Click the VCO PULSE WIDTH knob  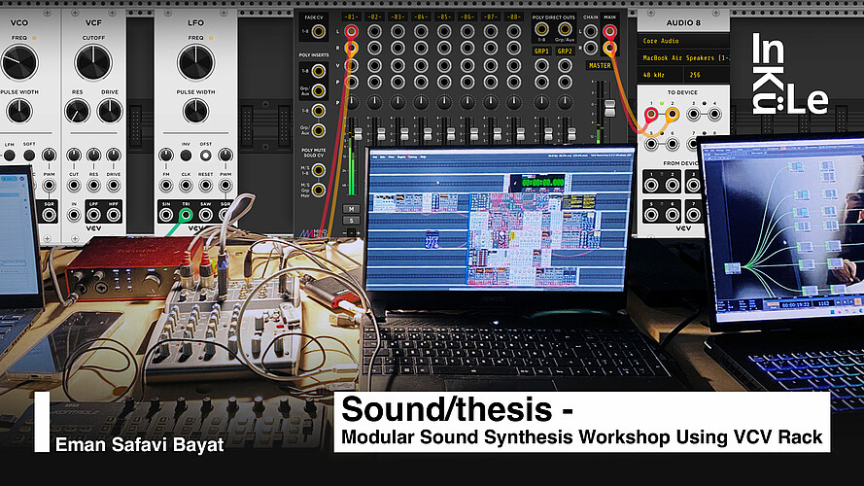coord(19,112)
